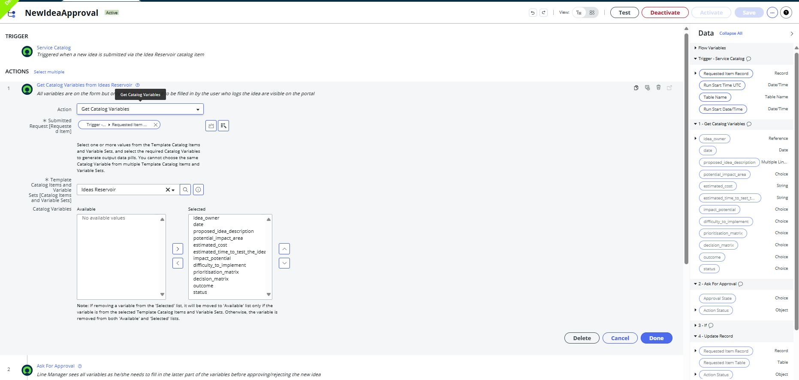799x380 pixels.
Task: Collapse the Trigger - Service Catalog section
Action: click(x=695, y=59)
